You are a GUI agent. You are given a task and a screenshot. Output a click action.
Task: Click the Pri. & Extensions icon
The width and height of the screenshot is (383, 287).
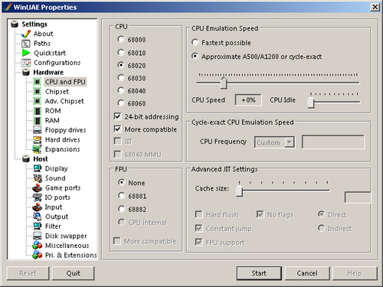(x=38, y=255)
